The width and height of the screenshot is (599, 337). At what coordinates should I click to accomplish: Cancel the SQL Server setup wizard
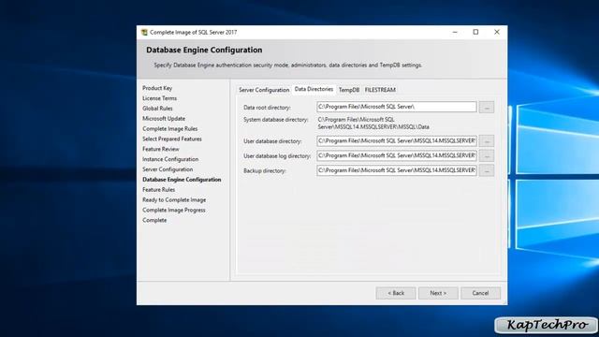pos(480,293)
